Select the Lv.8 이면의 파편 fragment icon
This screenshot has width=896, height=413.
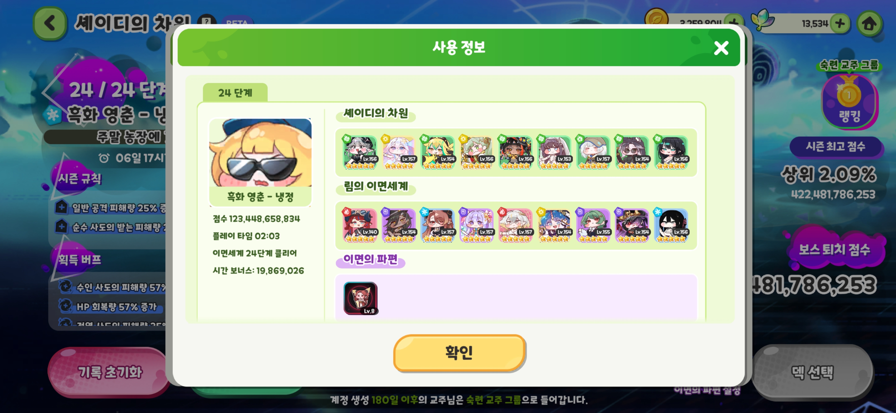pos(360,298)
